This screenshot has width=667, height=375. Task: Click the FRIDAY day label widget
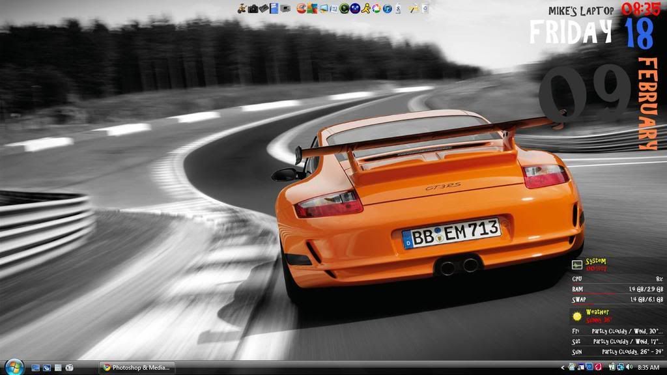coord(571,32)
